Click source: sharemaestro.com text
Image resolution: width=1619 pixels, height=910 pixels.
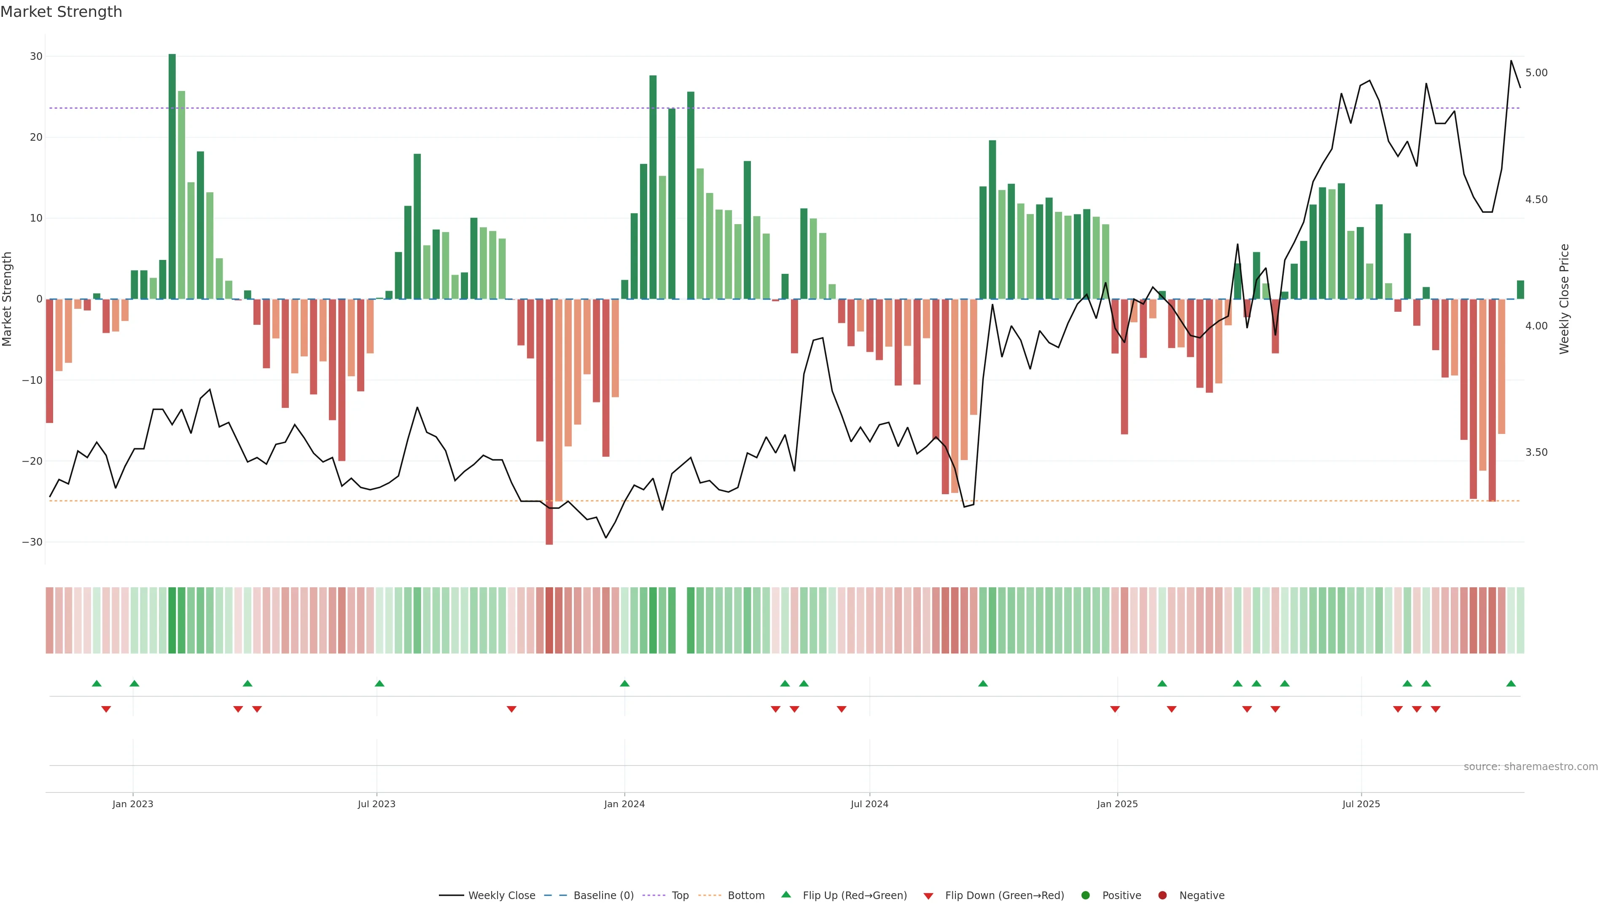[x=1530, y=766]
